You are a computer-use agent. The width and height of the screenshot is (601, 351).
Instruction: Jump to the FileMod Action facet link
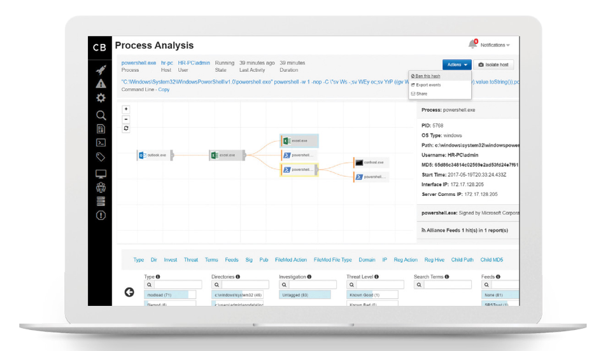290,259
